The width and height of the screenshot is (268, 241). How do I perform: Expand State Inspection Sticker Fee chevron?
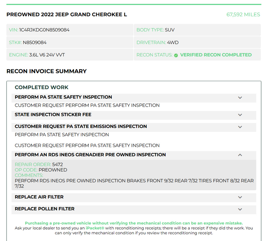(240, 115)
